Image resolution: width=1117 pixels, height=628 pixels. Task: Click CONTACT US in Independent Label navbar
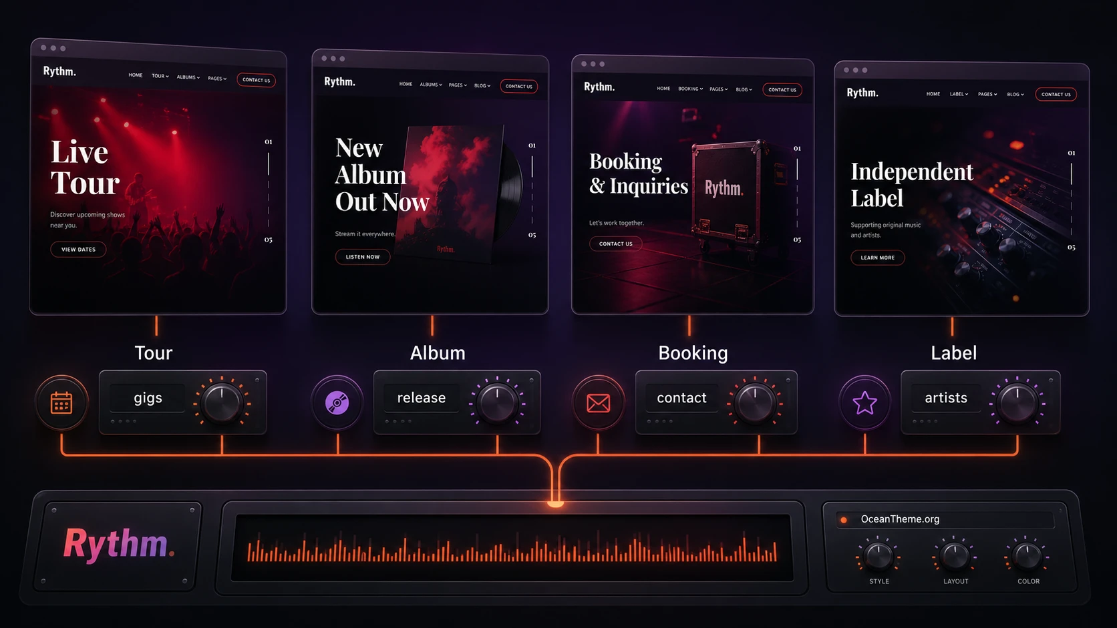(1056, 94)
